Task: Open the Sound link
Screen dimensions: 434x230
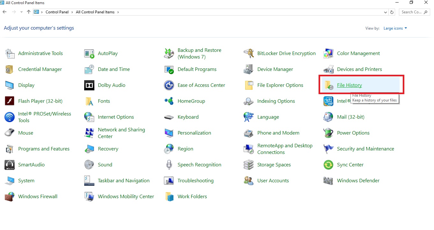Action: (x=105, y=165)
